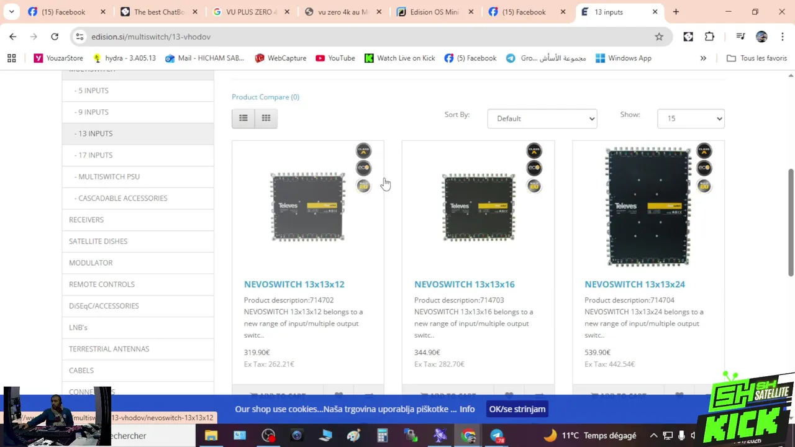Open NEVOSWITCH 13x13x24 product link

tap(634, 284)
